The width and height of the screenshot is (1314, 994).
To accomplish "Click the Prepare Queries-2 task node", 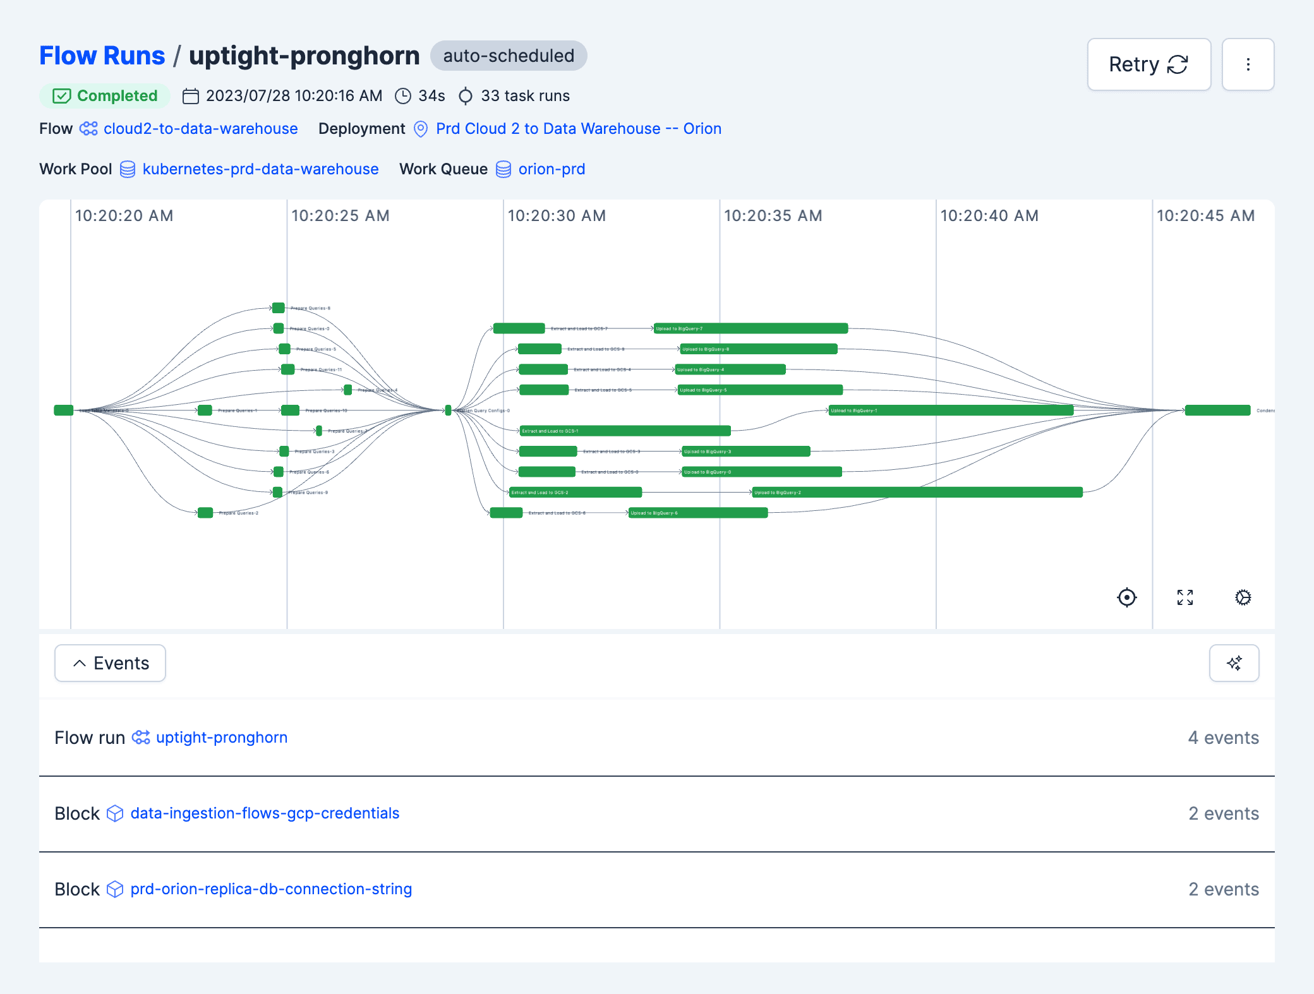I will click(x=205, y=513).
